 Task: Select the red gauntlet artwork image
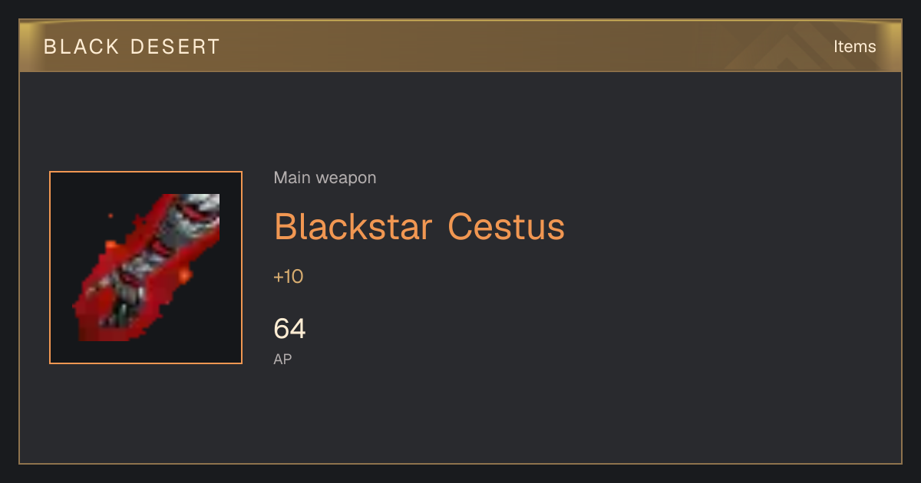click(x=146, y=268)
